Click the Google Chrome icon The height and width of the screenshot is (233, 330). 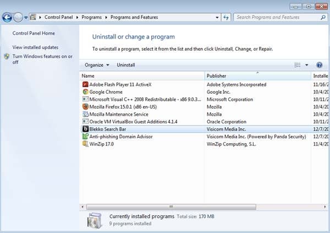point(85,92)
